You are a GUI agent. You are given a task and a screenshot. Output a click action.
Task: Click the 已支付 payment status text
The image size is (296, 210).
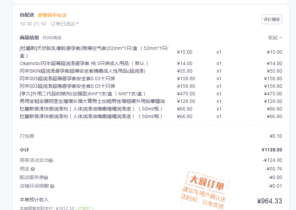click(x=85, y=208)
